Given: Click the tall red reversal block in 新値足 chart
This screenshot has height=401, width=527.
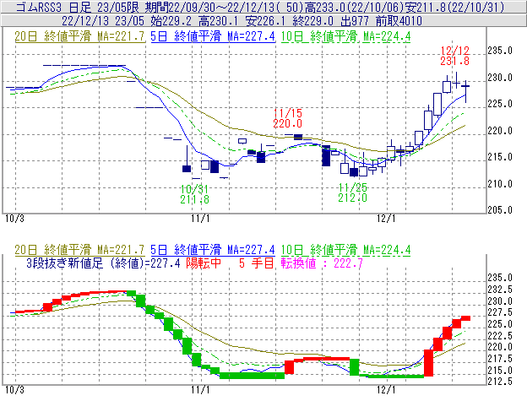Looking at the screenshot, I should (x=428, y=363).
